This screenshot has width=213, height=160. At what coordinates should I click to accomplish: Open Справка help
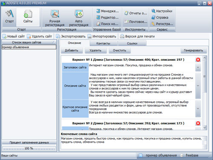click(160, 17)
